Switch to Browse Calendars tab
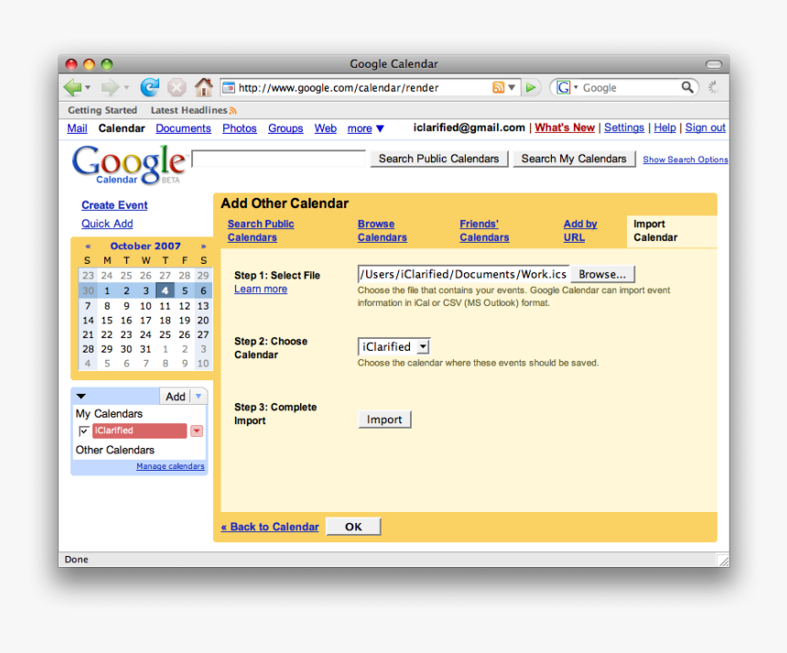The image size is (787, 653). click(382, 231)
